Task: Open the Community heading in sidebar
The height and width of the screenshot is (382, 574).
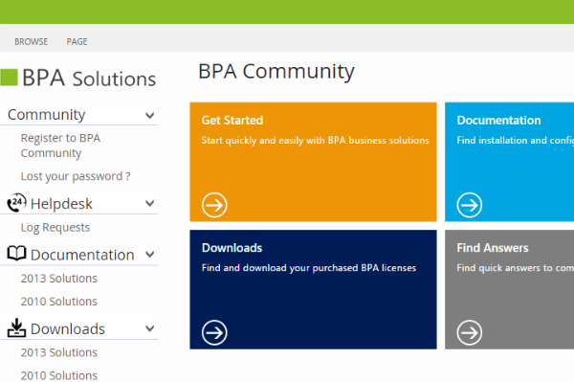Action: (47, 115)
